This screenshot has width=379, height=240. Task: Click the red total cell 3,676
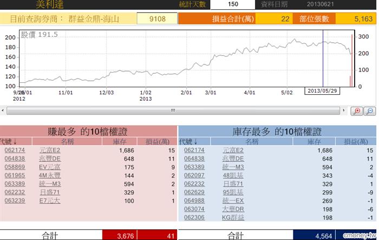(x=120, y=235)
